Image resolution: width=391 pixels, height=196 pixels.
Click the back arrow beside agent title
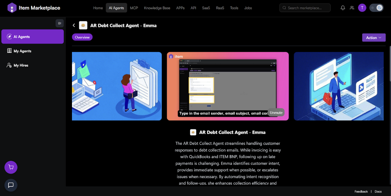coord(74,25)
